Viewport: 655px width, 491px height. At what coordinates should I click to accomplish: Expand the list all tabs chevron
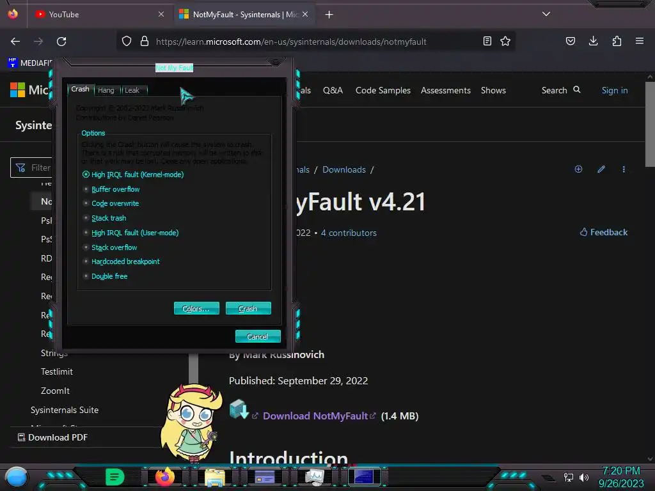click(x=546, y=14)
